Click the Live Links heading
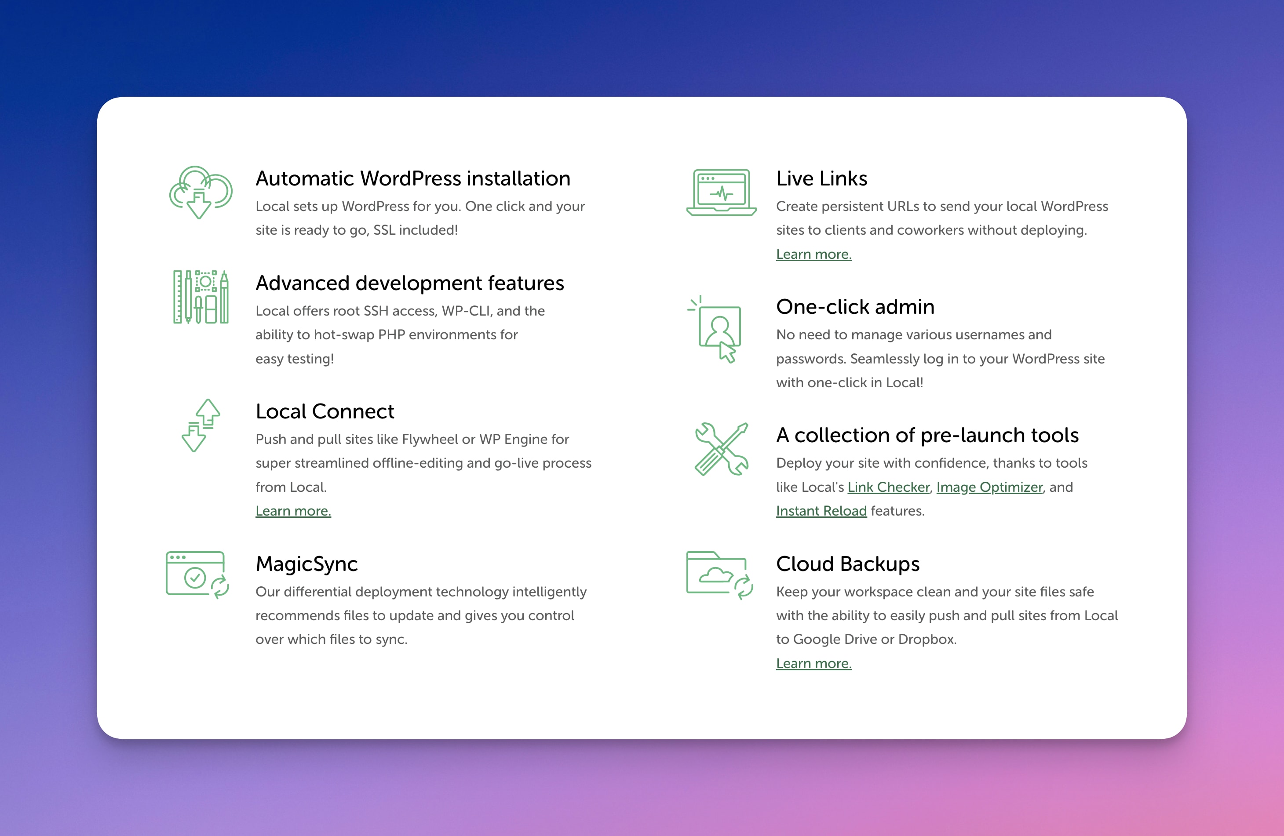Image resolution: width=1284 pixels, height=836 pixels. click(x=822, y=178)
